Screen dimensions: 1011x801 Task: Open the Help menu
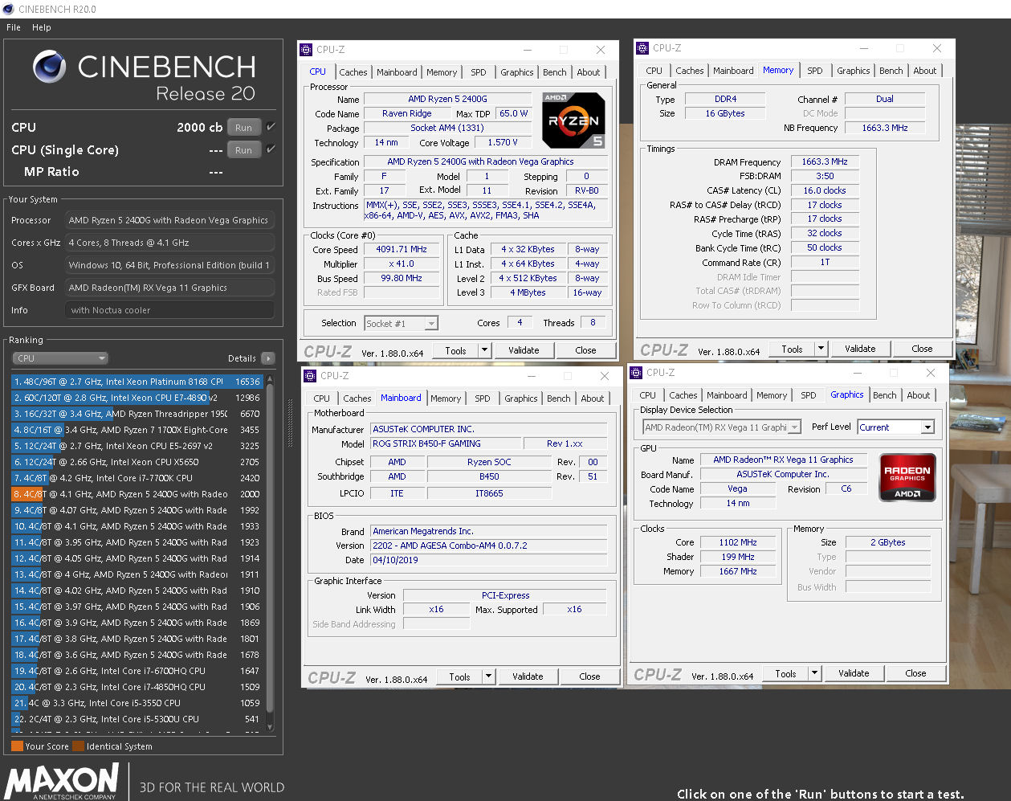pos(42,27)
